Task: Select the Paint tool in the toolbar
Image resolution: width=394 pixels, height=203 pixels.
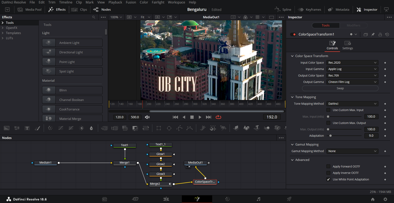Action: tap(37, 128)
